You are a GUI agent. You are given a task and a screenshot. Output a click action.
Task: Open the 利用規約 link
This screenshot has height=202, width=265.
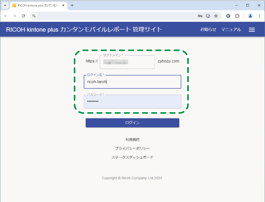(132, 140)
